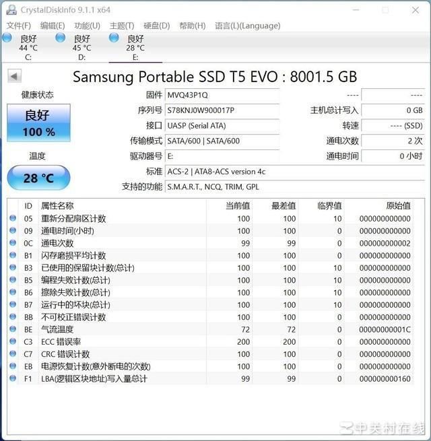Select the 重新分配扇区计数 attribute row
The height and width of the screenshot is (441, 431).
(x=210, y=218)
